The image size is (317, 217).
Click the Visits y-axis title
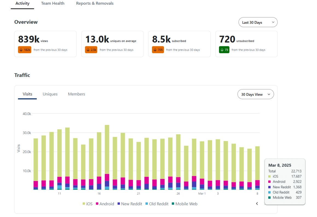coord(19,149)
